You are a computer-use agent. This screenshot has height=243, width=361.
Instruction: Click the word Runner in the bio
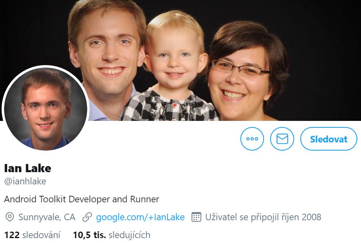click(x=145, y=199)
